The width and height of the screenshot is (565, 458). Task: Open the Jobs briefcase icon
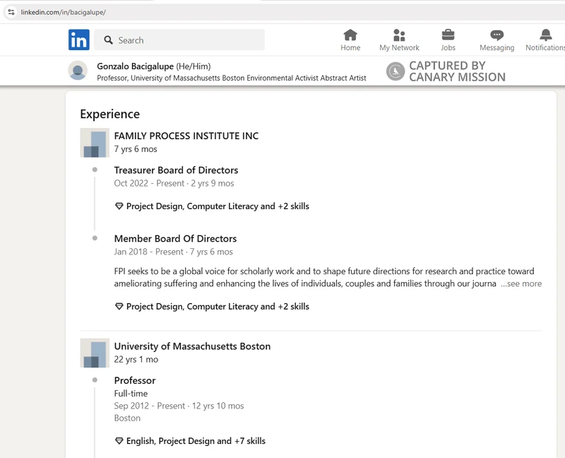point(448,35)
